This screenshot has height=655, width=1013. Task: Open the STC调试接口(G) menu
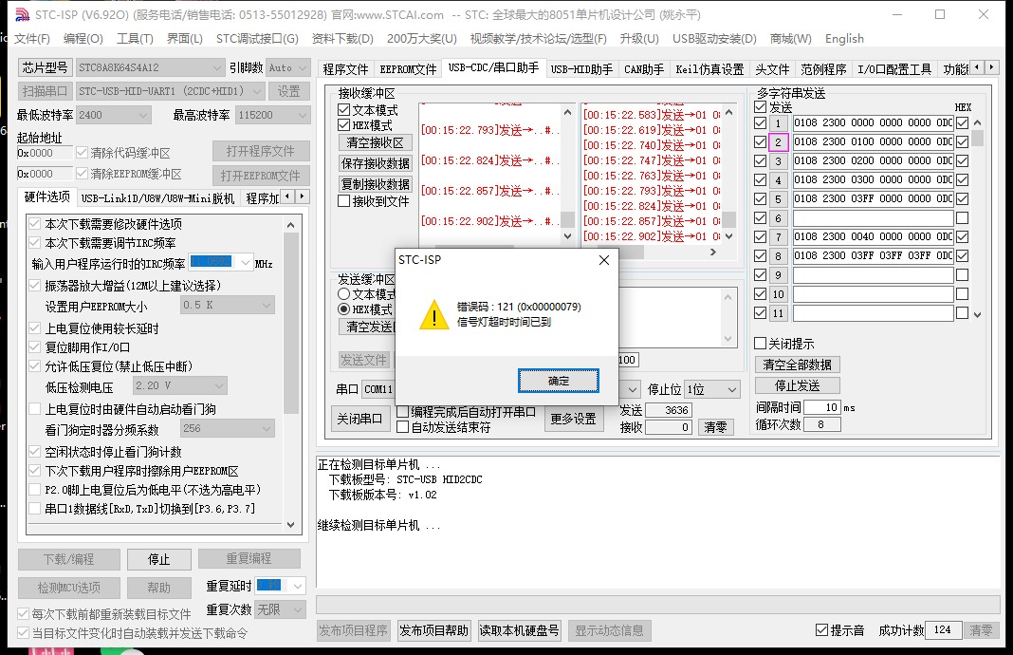(x=257, y=39)
